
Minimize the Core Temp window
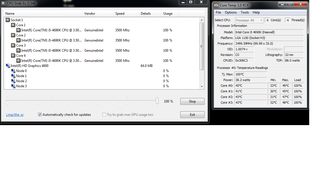tap(282, 4)
